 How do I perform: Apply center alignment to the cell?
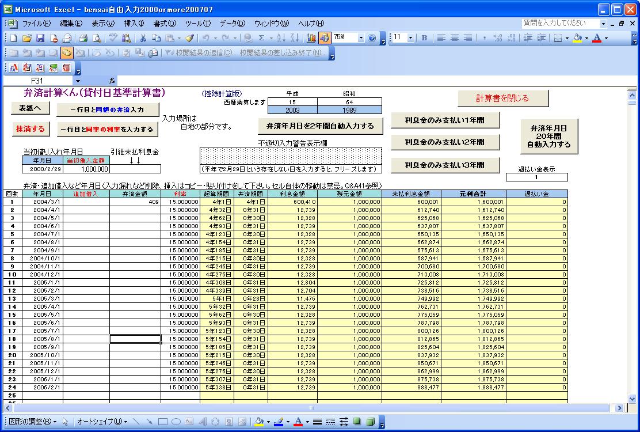454,38
